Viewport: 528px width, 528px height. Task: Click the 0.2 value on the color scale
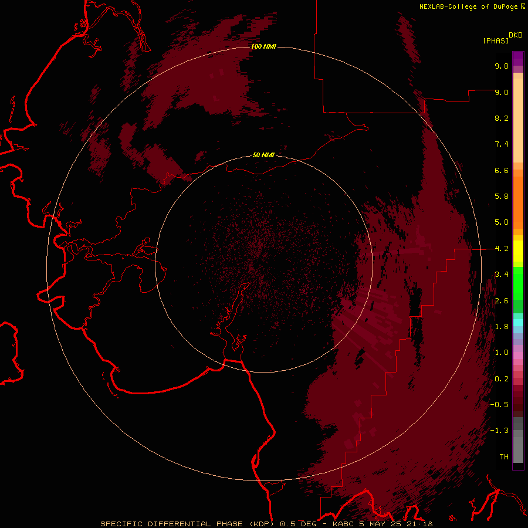tap(502, 379)
